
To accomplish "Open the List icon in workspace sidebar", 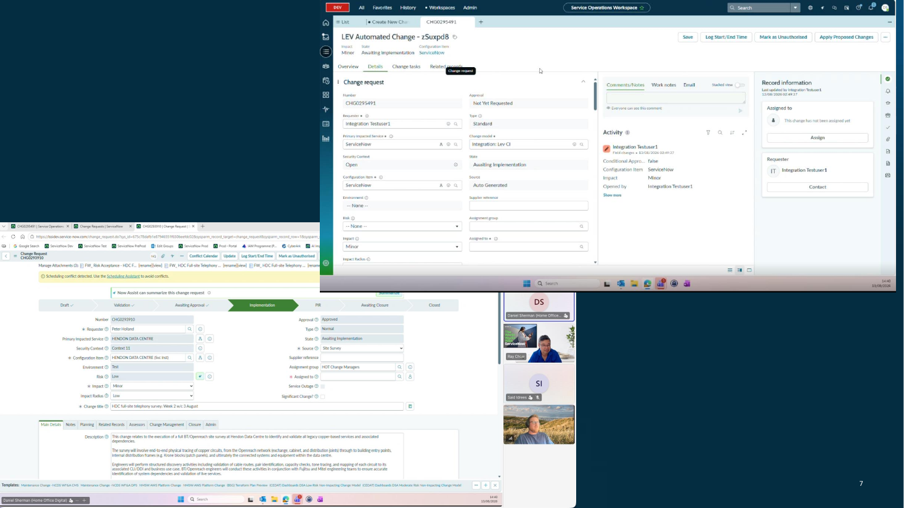I will (x=326, y=52).
